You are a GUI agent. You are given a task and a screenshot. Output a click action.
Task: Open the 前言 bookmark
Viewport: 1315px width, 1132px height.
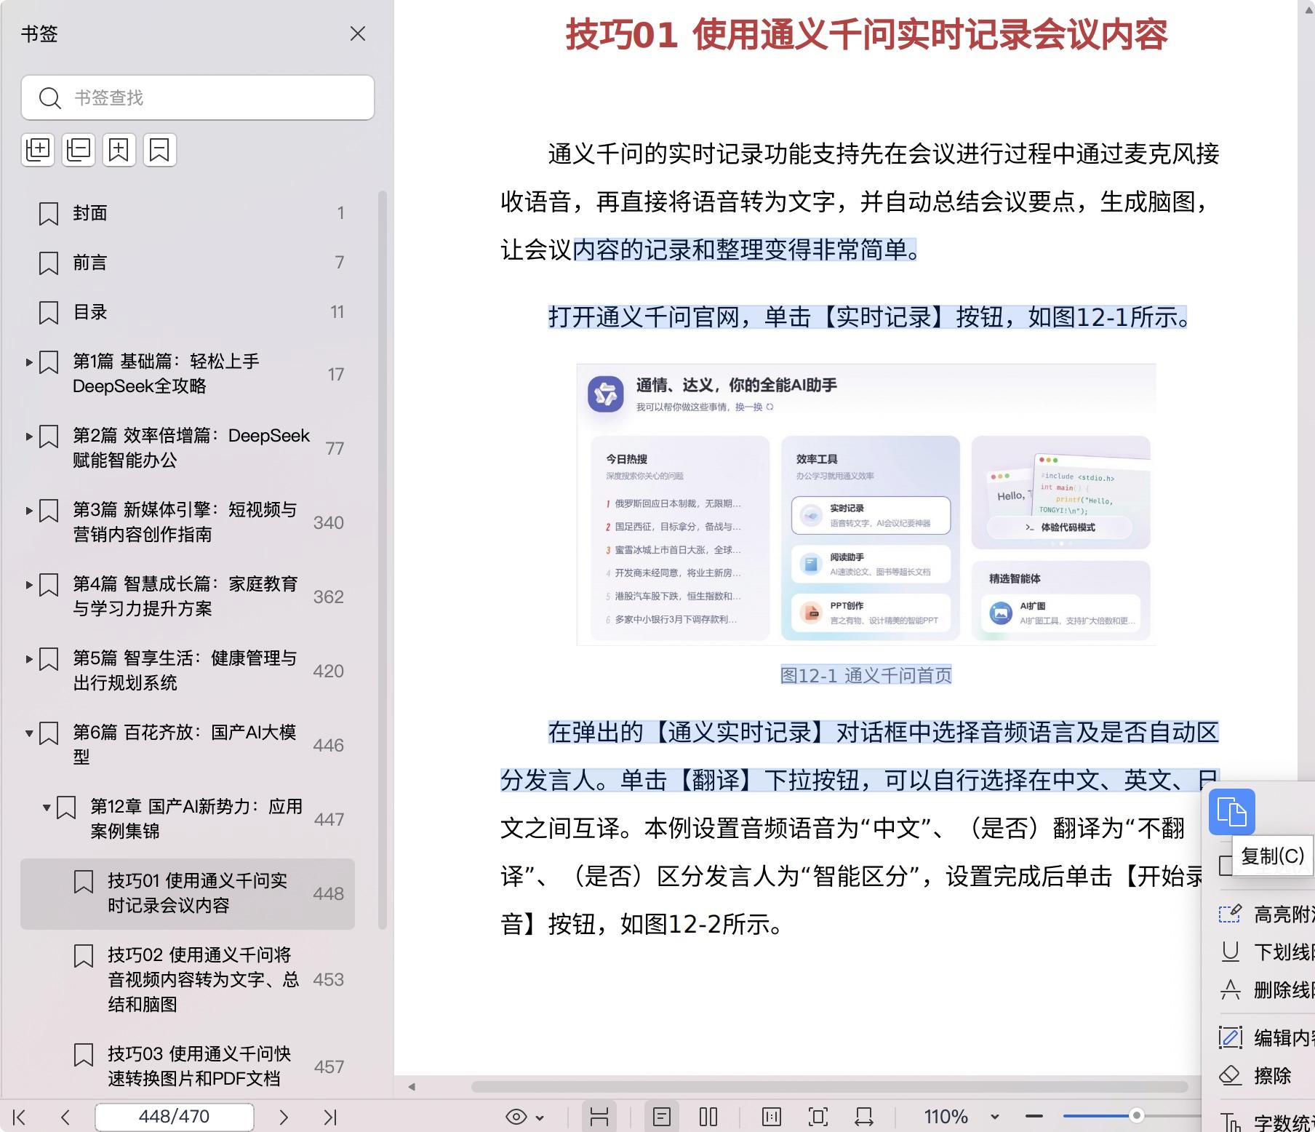tap(188, 263)
